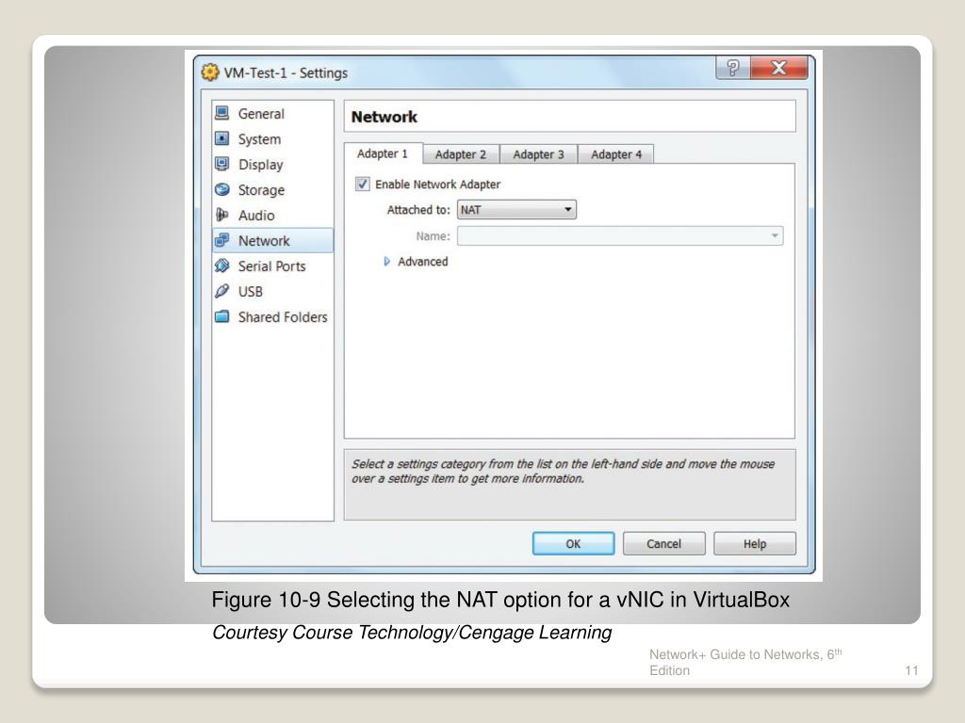Select USB in the settings list

[x=272, y=292]
